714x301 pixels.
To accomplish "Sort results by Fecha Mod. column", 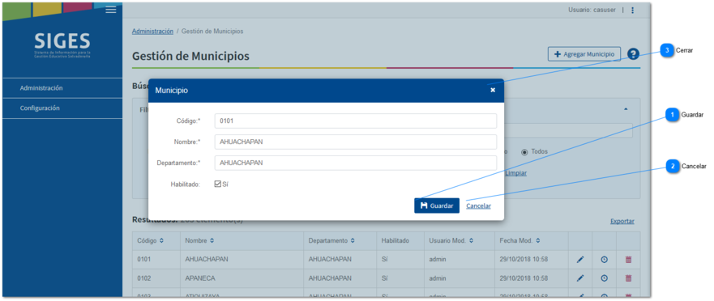I will point(538,240).
